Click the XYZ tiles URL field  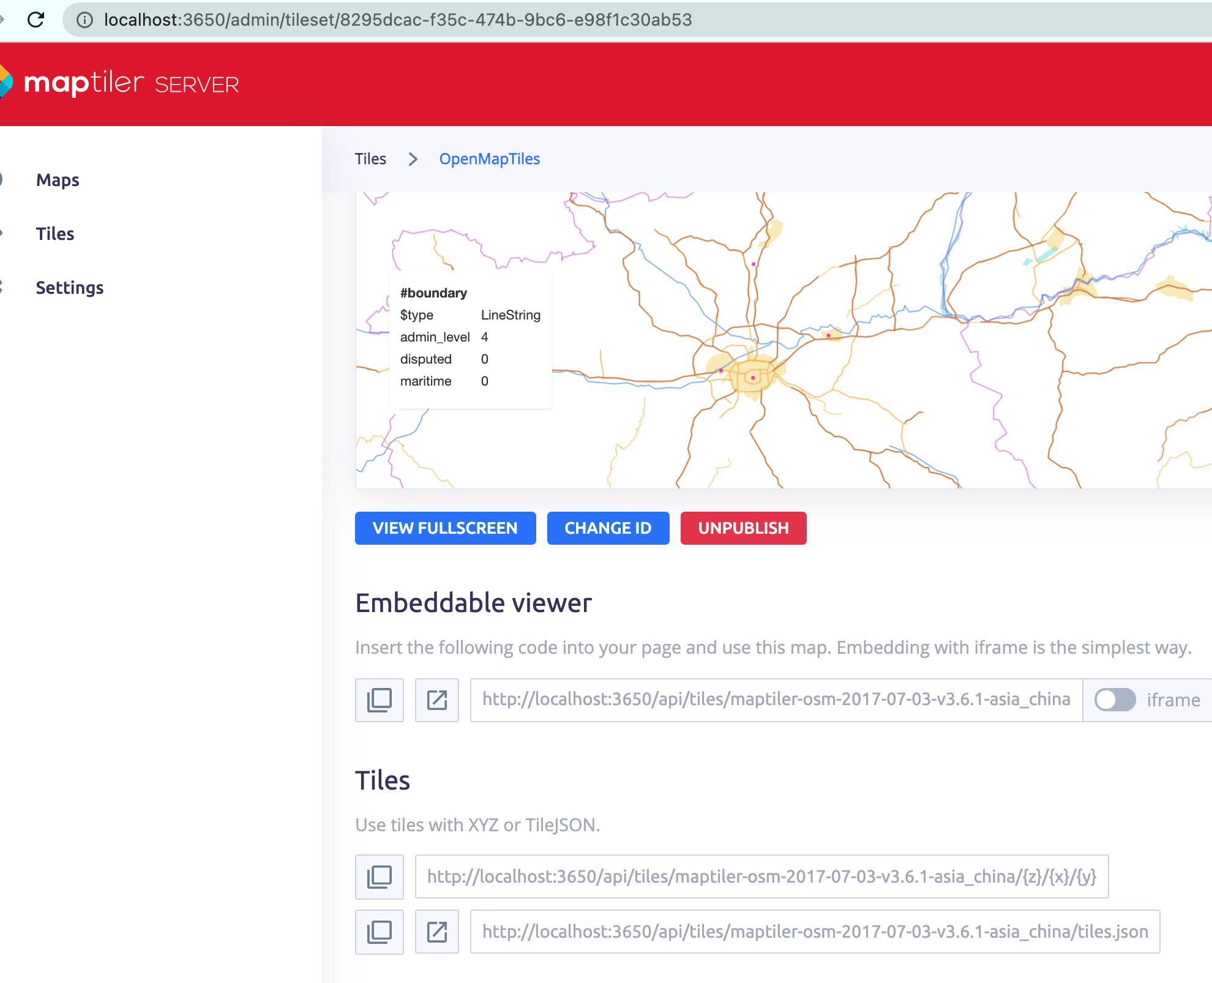(x=762, y=876)
